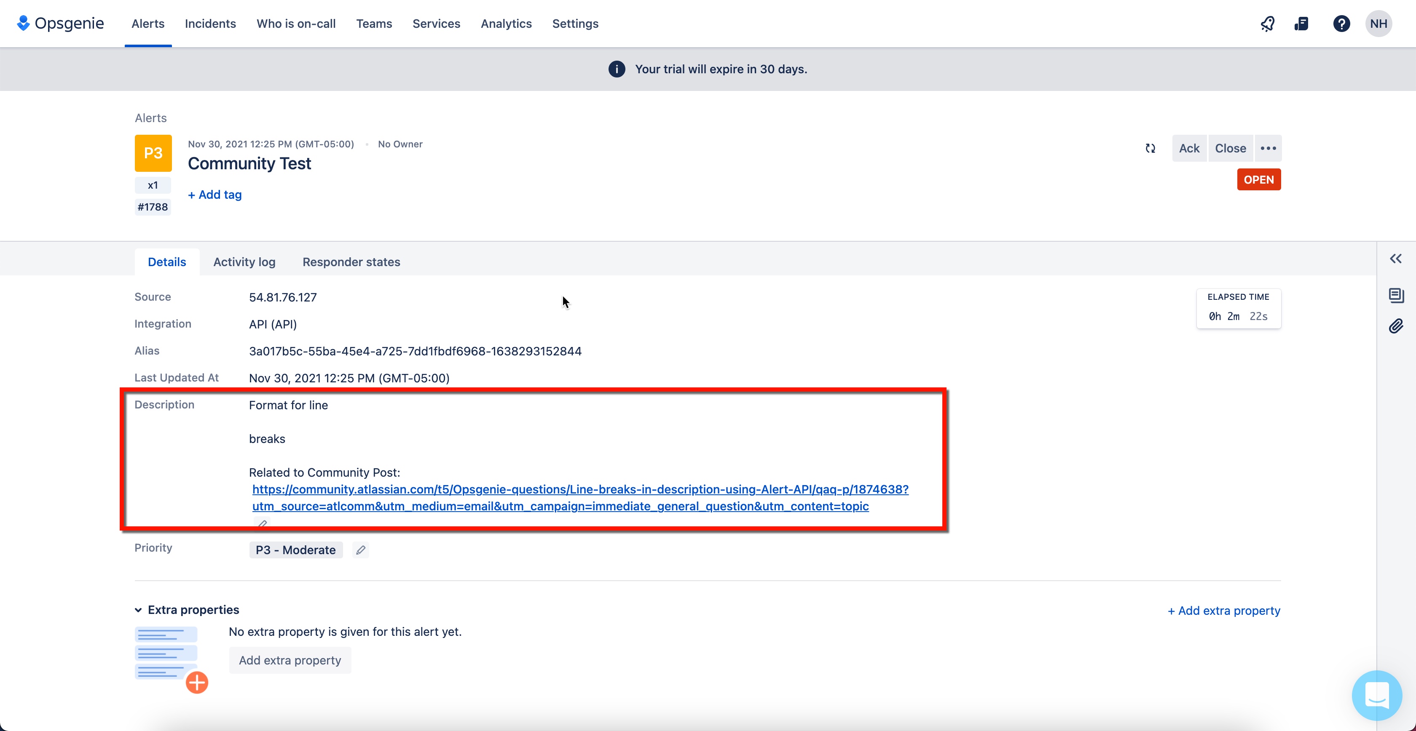1416x731 pixels.
Task: Collapse the Extra properties section
Action: pos(137,610)
